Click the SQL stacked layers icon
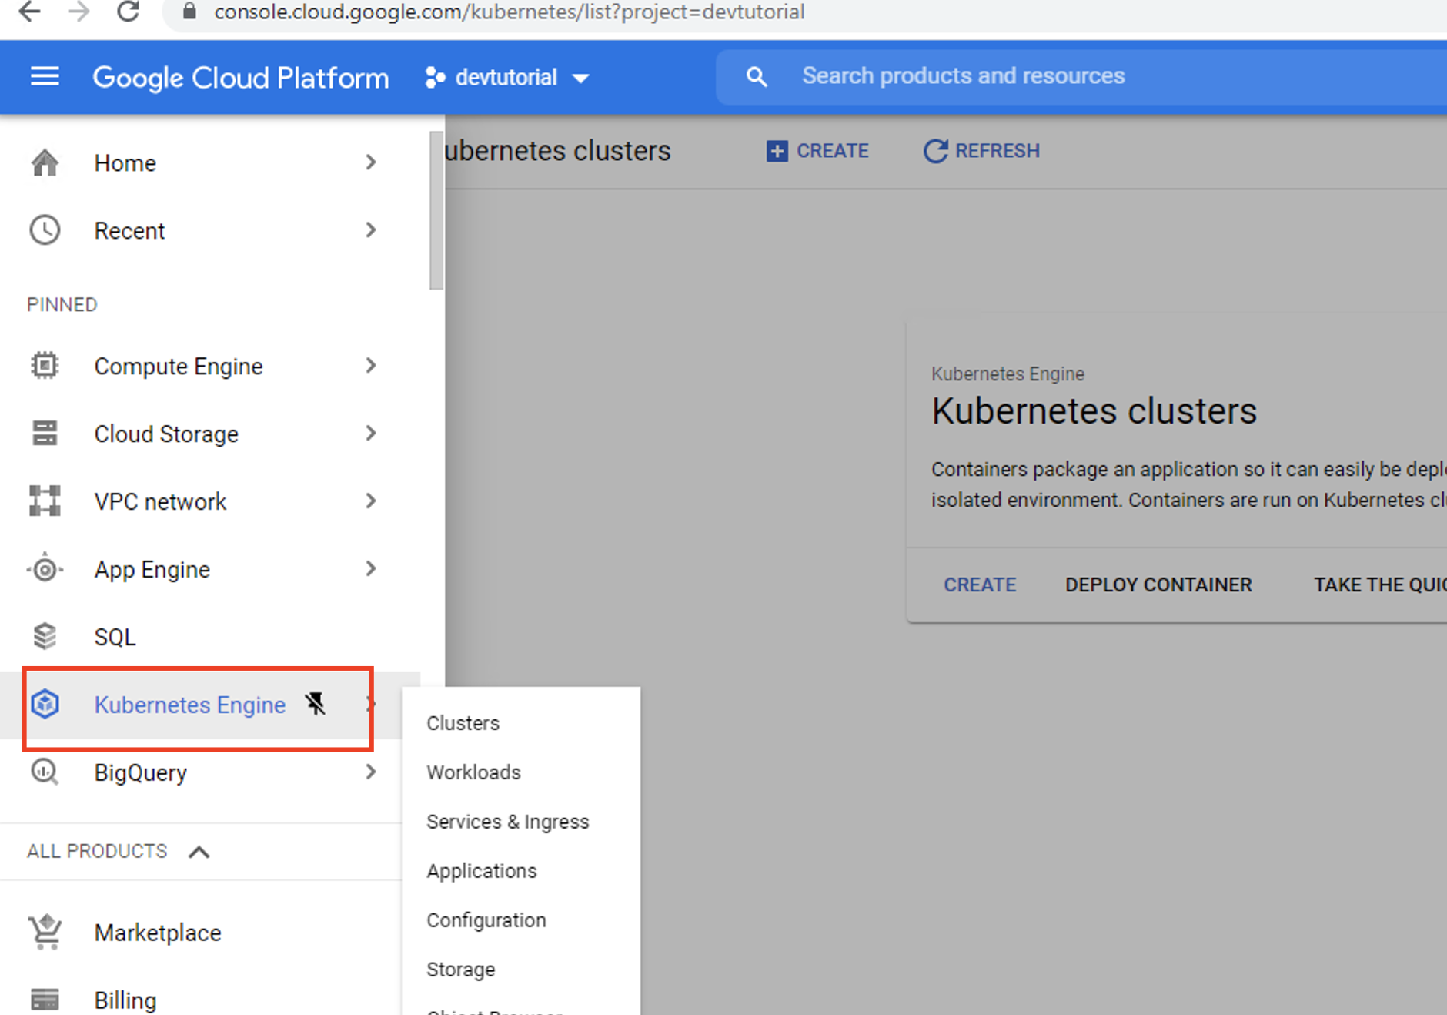This screenshot has width=1447, height=1015. click(x=45, y=636)
